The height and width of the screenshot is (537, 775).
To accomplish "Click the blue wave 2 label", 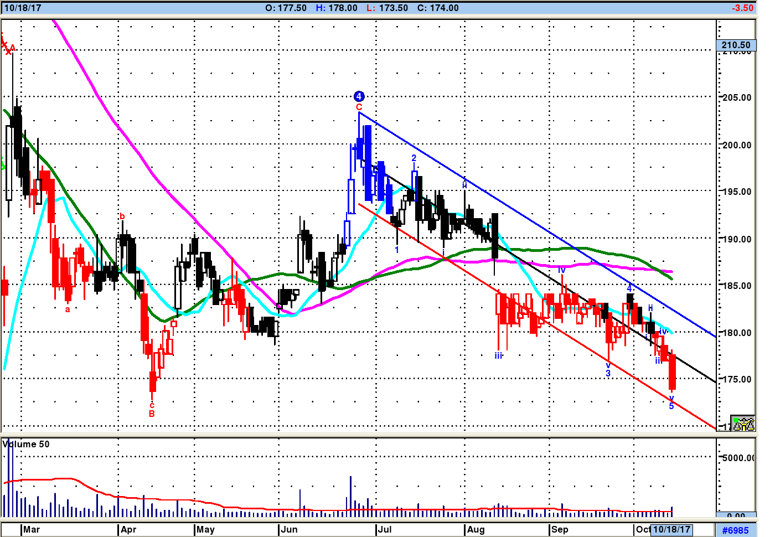I will click(x=414, y=158).
